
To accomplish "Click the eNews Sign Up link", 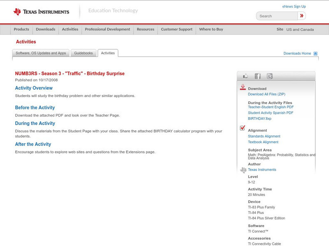I will (x=294, y=7).
